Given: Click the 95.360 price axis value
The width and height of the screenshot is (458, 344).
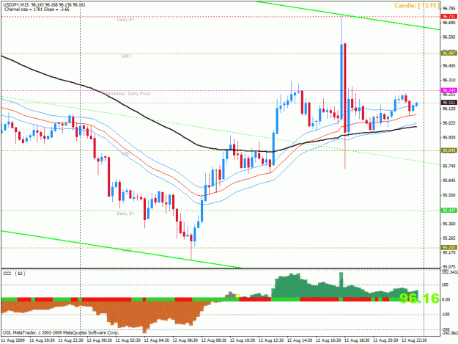Looking at the screenshot, I should [449, 224].
